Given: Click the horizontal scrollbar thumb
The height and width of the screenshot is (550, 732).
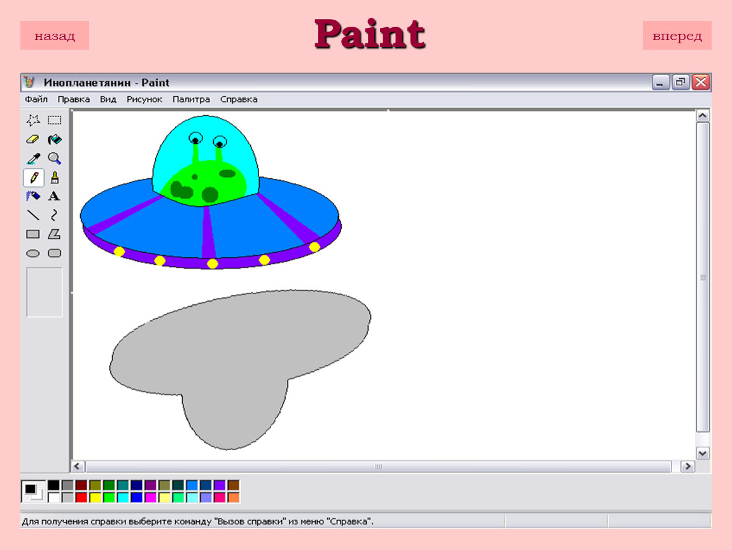Looking at the screenshot, I should [x=379, y=466].
